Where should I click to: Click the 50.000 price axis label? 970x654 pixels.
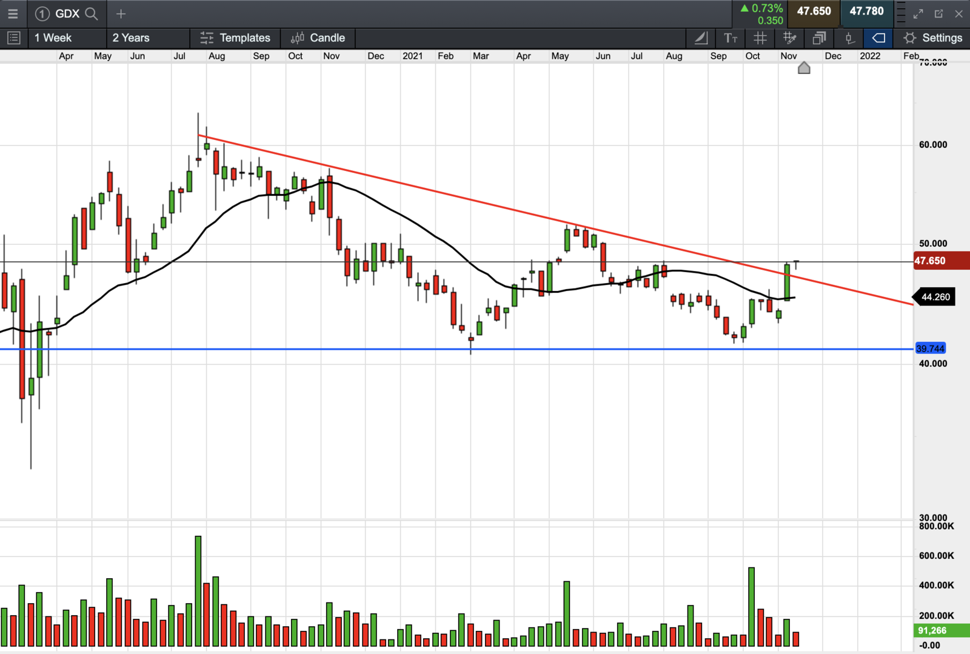tap(933, 244)
